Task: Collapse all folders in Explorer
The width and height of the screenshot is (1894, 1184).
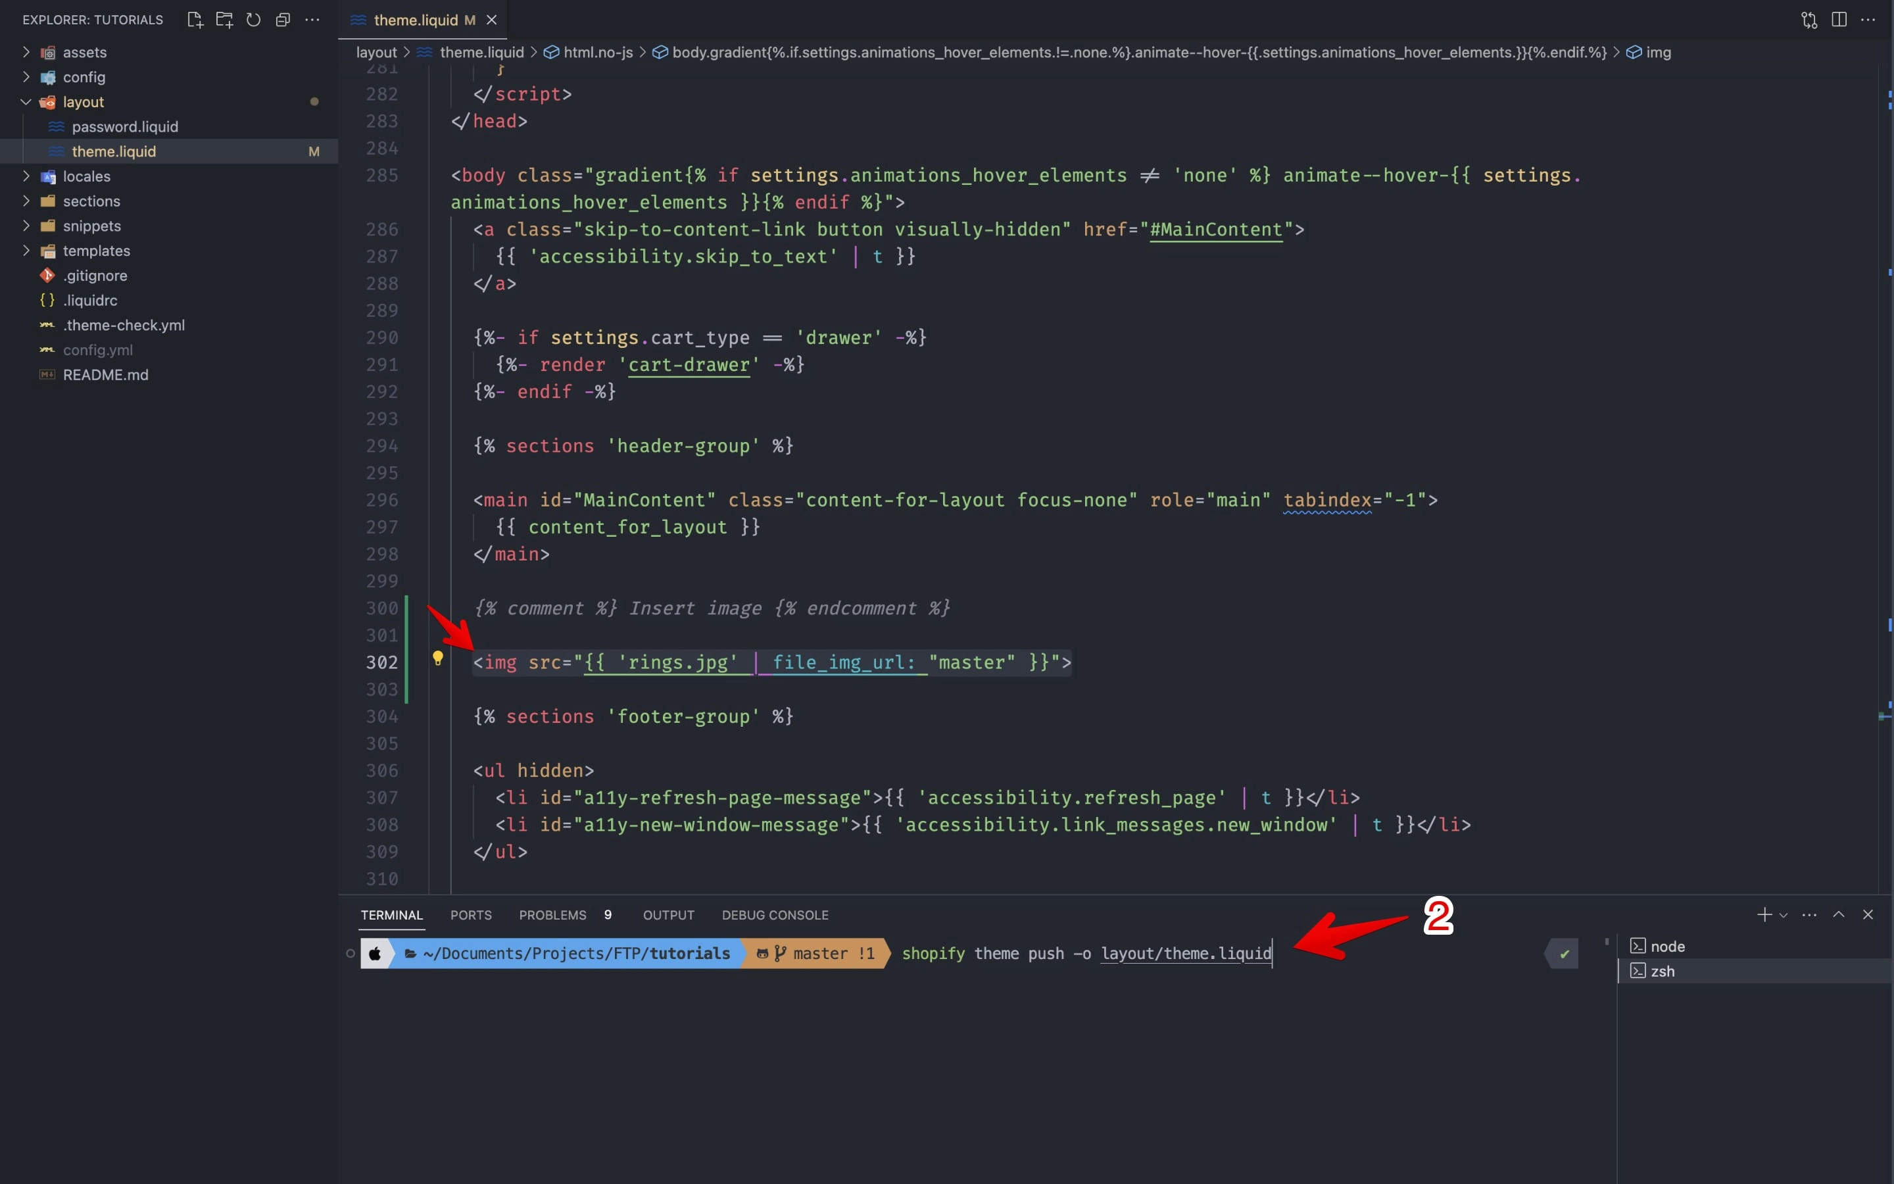Action: pos(283,20)
